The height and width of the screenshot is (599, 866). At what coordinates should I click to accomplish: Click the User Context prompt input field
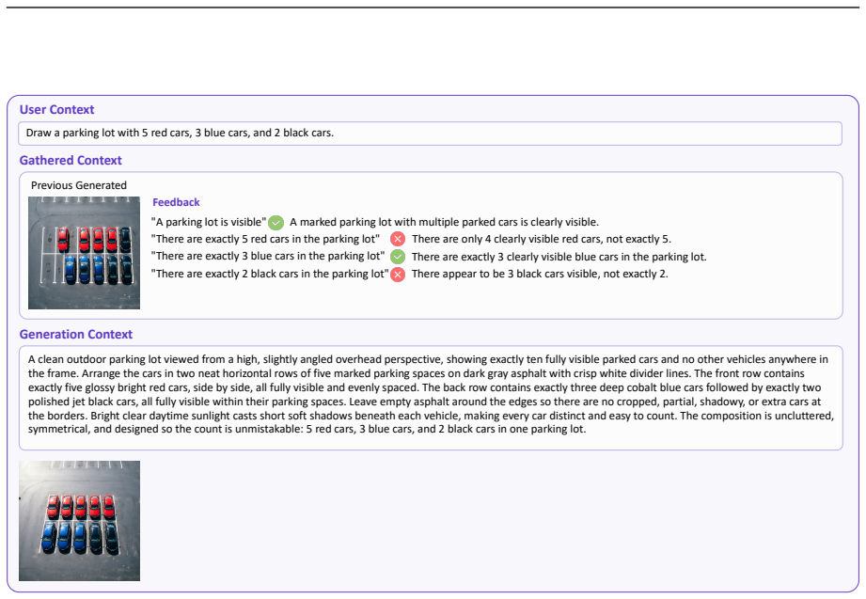(x=431, y=134)
